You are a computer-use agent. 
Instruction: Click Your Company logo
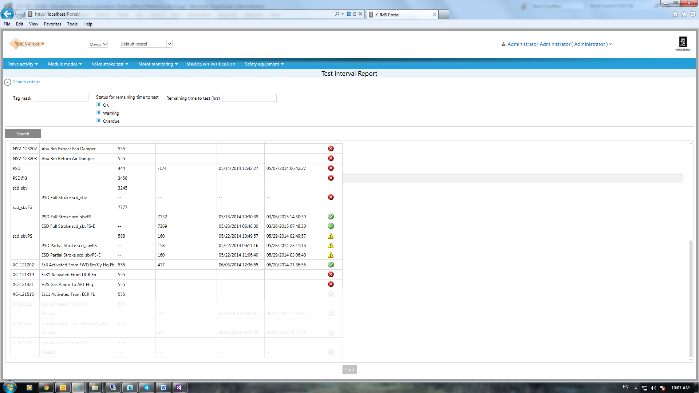[x=27, y=43]
